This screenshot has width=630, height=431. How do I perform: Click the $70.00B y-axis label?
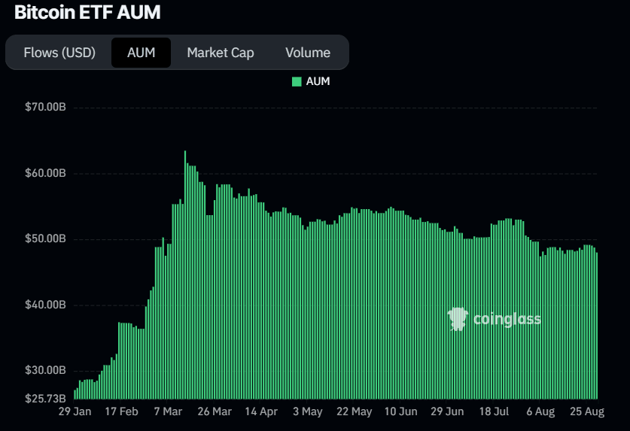[46, 107]
